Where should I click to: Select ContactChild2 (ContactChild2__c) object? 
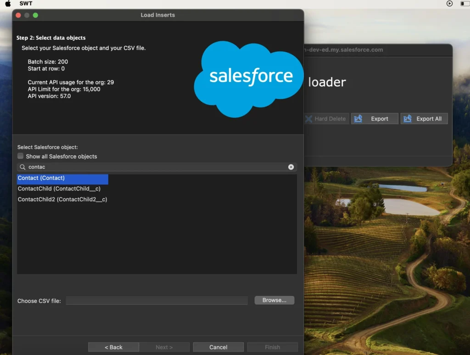tap(62, 199)
